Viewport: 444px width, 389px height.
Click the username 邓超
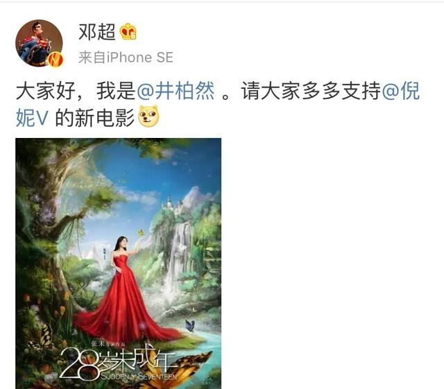click(x=97, y=32)
